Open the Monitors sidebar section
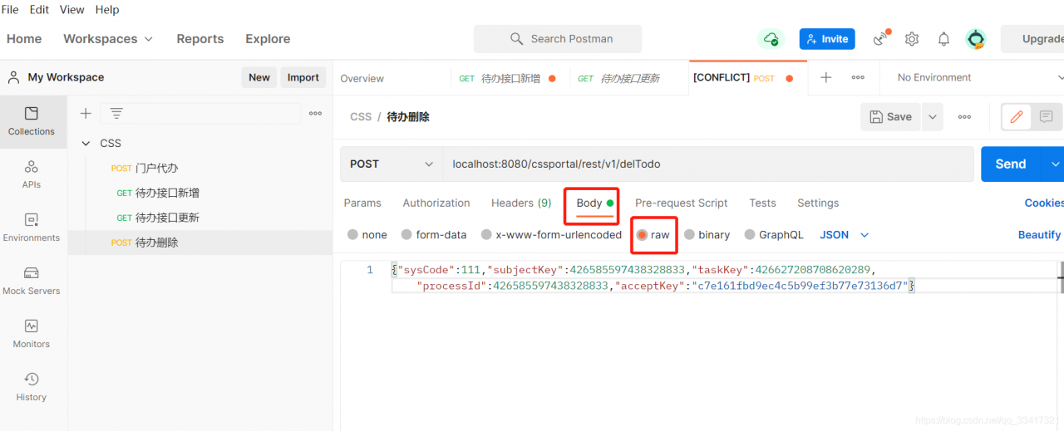The image size is (1064, 431). point(32,334)
